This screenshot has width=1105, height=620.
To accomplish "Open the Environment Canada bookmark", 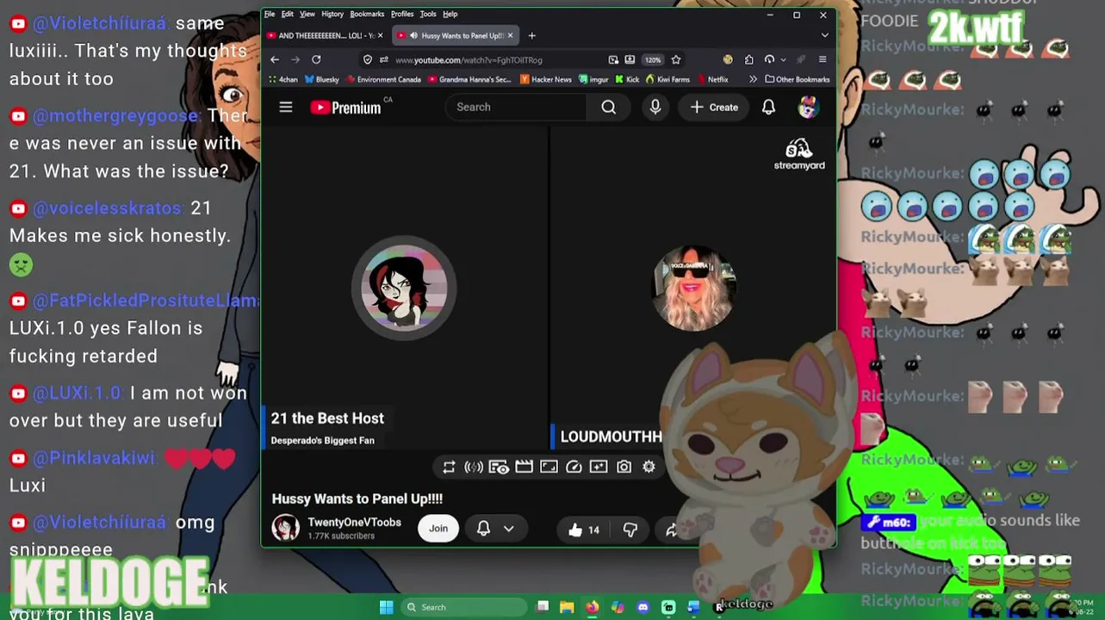I will (383, 79).
